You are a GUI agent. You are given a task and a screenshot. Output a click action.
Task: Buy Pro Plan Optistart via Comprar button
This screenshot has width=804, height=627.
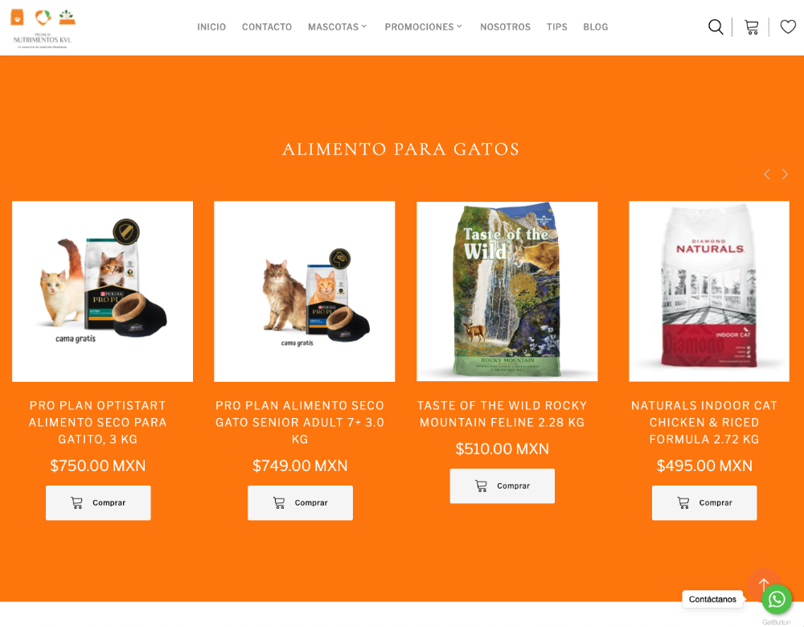tap(98, 503)
